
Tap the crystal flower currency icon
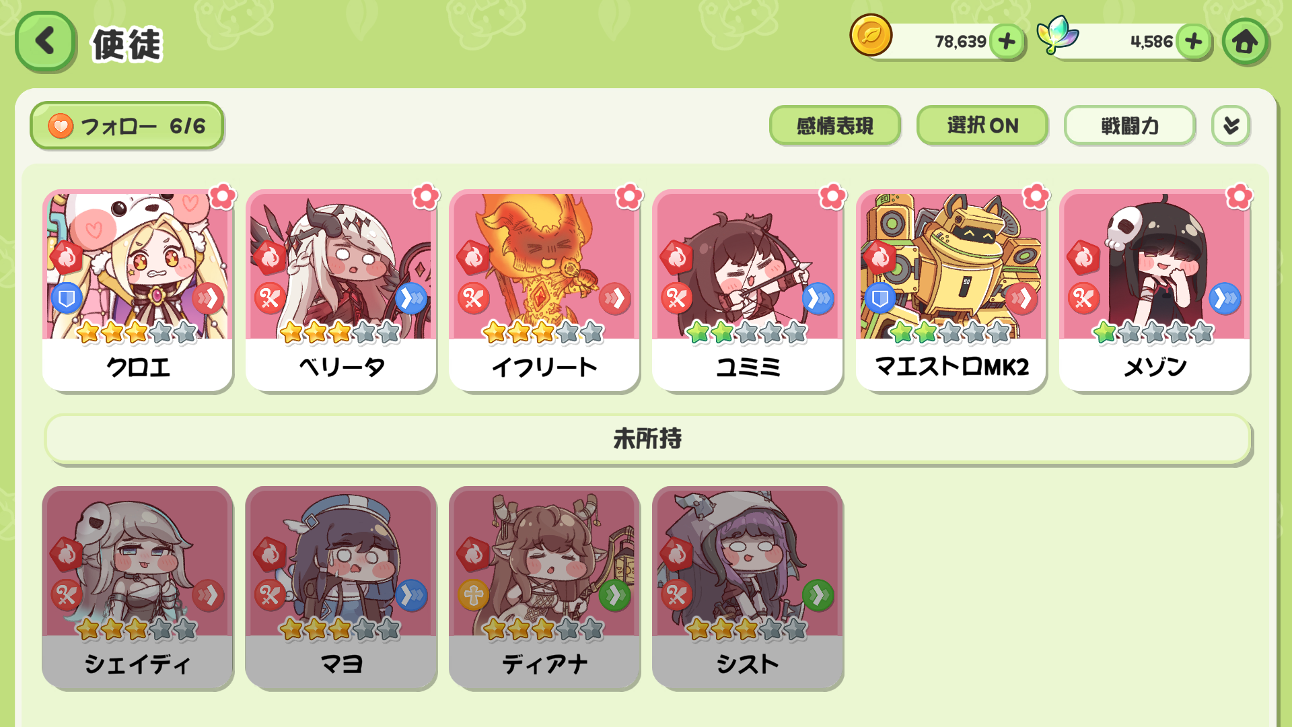1057,35
